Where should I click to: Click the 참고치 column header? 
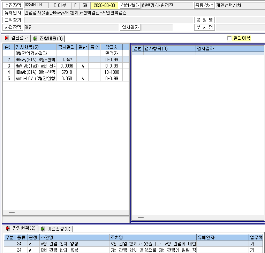[111, 47]
